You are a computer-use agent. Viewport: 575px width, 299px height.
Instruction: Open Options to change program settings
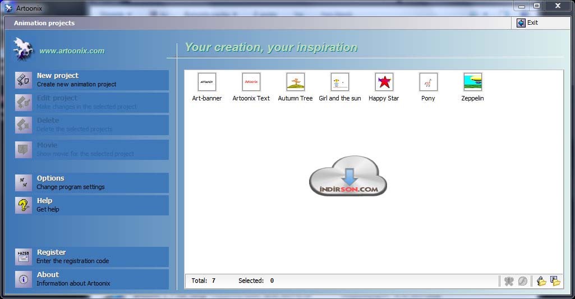91,182
